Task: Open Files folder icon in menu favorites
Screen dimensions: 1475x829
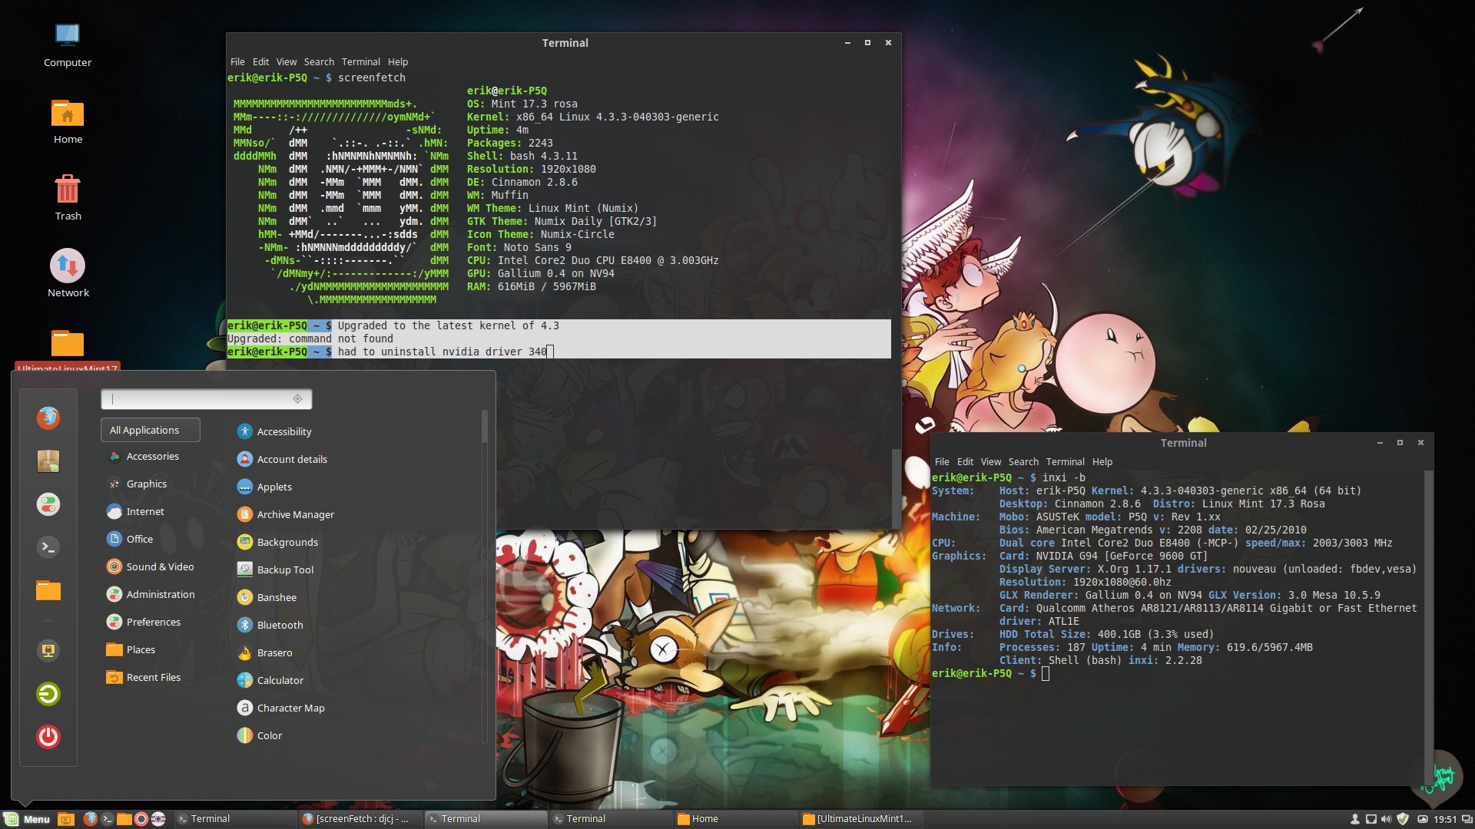Action: (48, 590)
